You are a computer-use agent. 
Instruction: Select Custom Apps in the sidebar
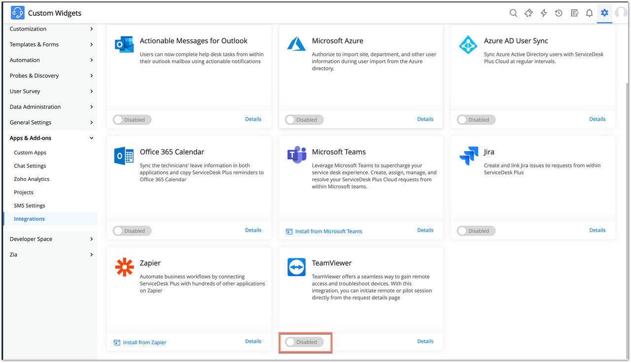pyautogui.click(x=30, y=152)
